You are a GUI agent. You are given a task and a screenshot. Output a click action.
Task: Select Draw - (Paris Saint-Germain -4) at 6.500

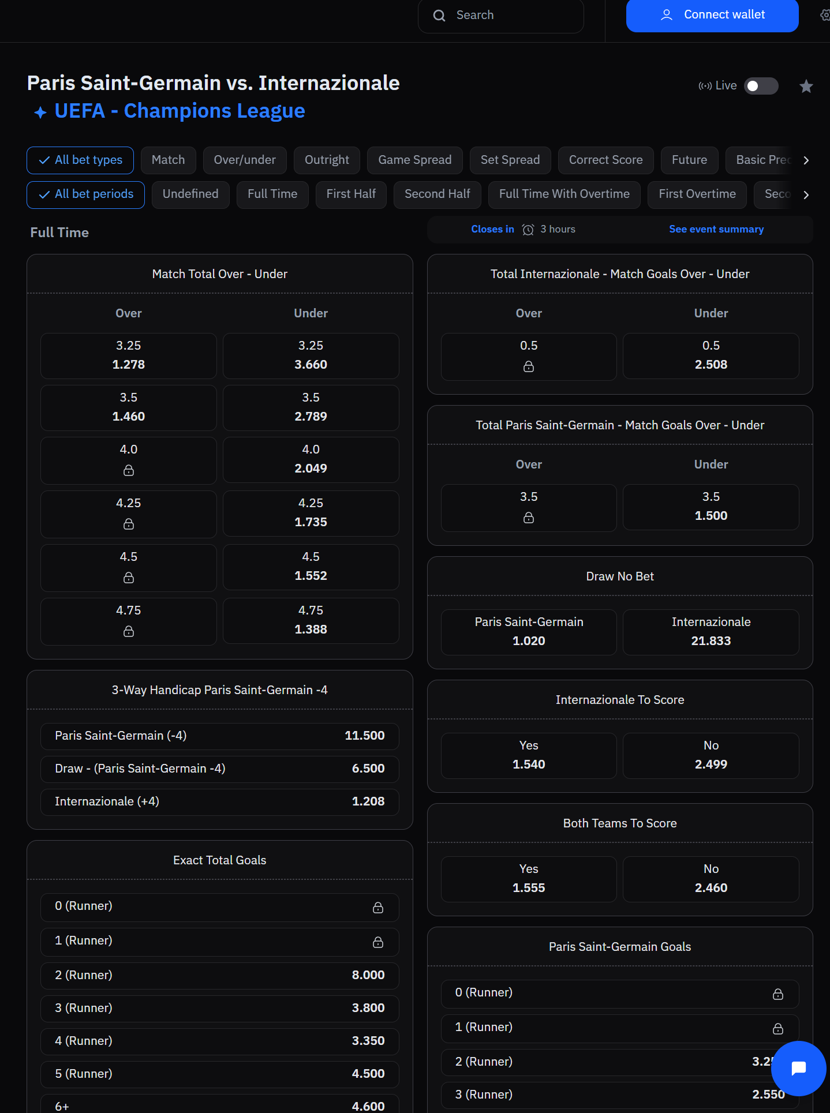pyautogui.click(x=220, y=769)
